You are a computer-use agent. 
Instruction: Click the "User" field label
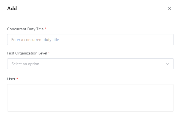point(11,79)
